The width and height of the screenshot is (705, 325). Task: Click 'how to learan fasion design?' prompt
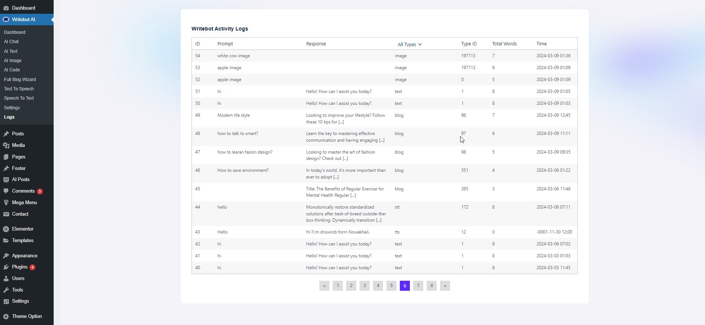coord(245,152)
